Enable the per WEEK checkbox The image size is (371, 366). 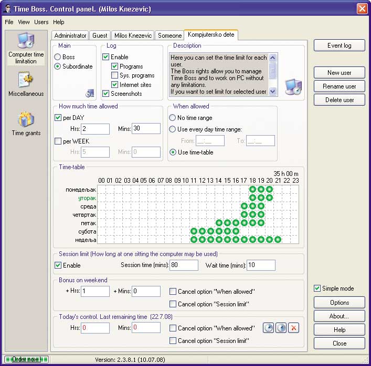click(x=58, y=141)
